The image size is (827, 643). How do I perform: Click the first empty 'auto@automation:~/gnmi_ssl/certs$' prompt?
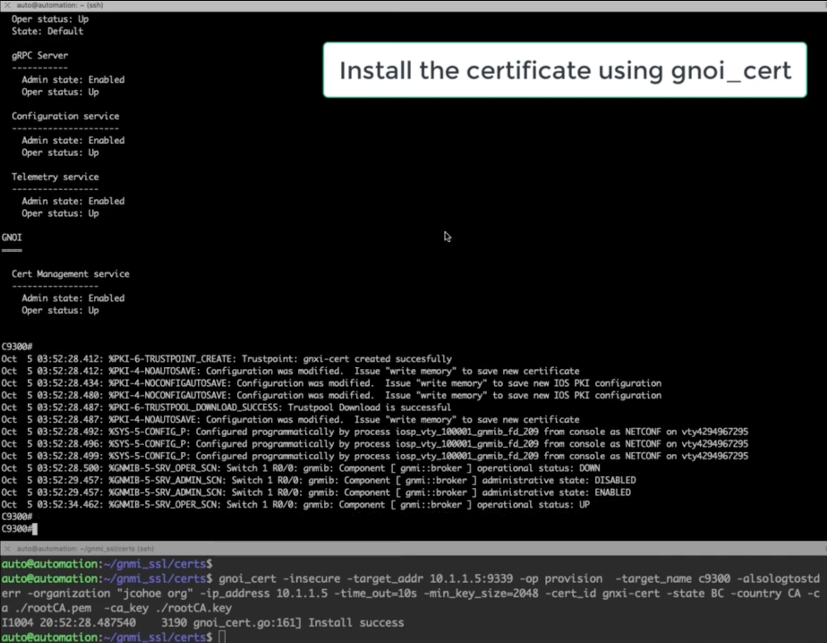point(107,564)
